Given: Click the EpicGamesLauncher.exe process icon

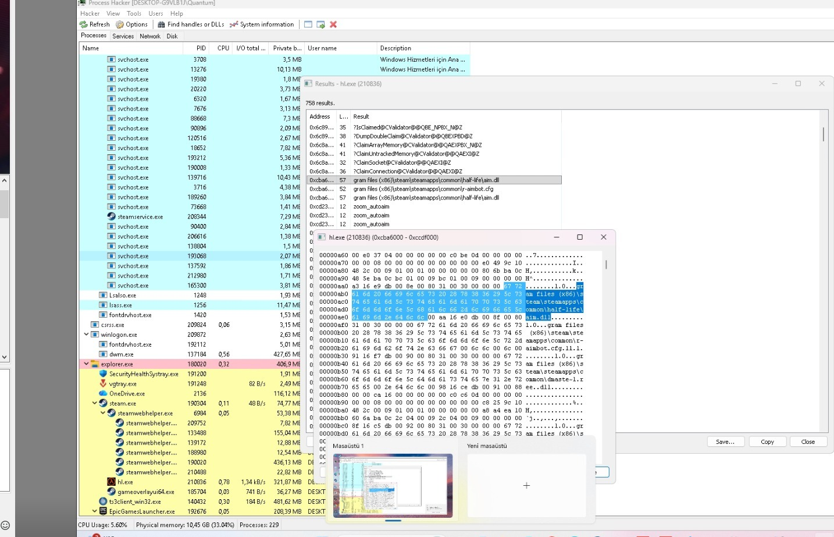Looking at the screenshot, I should 104,511.
